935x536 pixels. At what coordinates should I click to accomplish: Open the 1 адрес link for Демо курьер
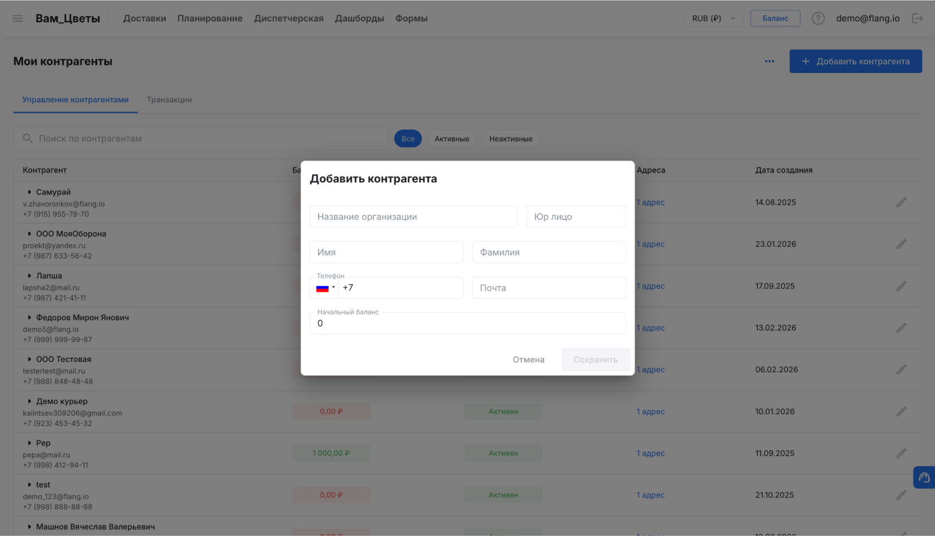point(651,411)
